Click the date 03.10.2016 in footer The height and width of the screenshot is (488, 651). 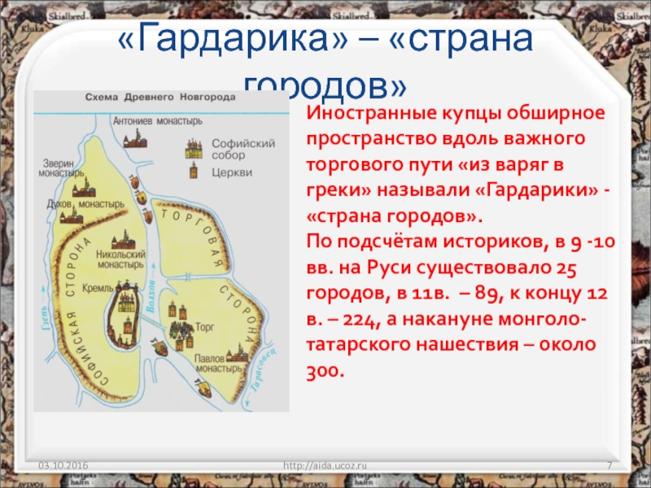click(63, 464)
